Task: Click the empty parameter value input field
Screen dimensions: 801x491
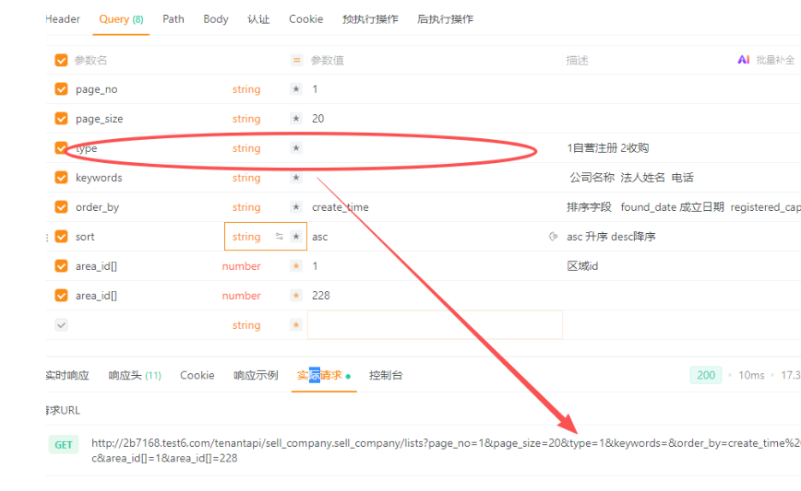Action: (435, 325)
